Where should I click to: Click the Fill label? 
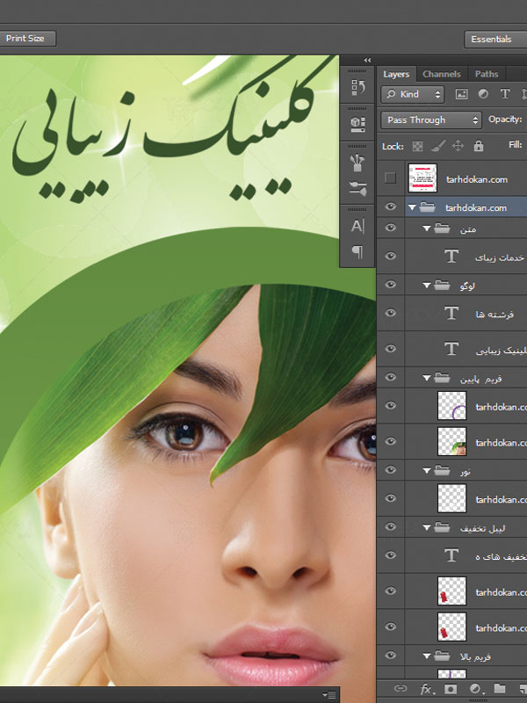[516, 145]
